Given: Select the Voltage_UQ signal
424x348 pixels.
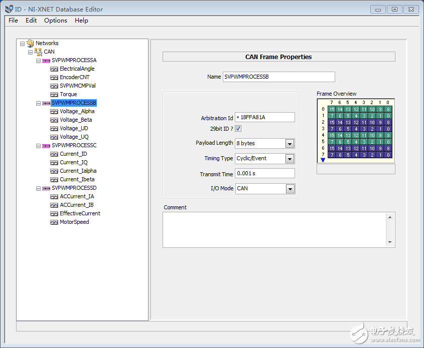Looking at the screenshot, I should tap(74, 137).
